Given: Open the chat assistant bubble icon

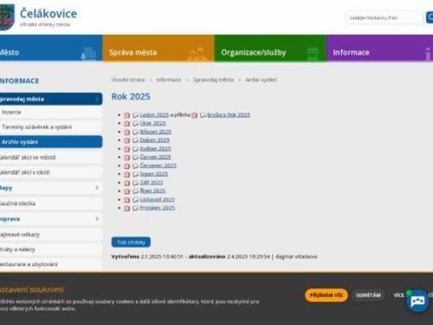Looking at the screenshot, I should coord(417,302).
